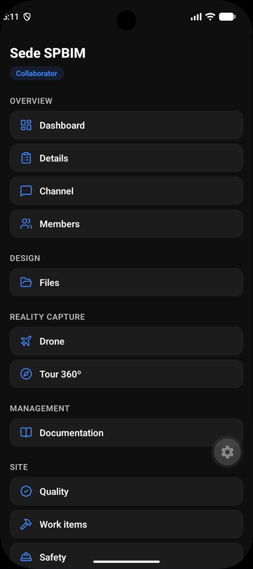Tap the floating settings gear button
This screenshot has width=253, height=569.
(x=227, y=452)
